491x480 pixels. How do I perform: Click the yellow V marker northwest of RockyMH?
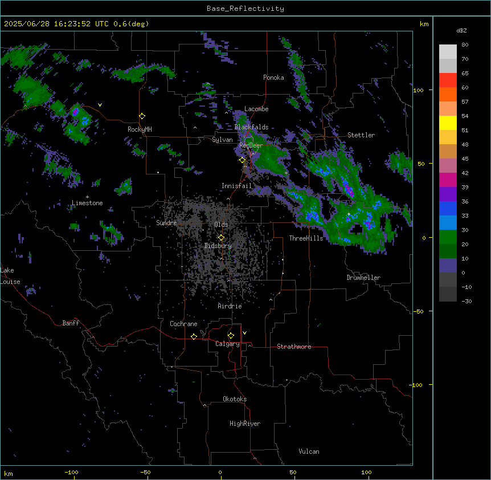point(100,105)
